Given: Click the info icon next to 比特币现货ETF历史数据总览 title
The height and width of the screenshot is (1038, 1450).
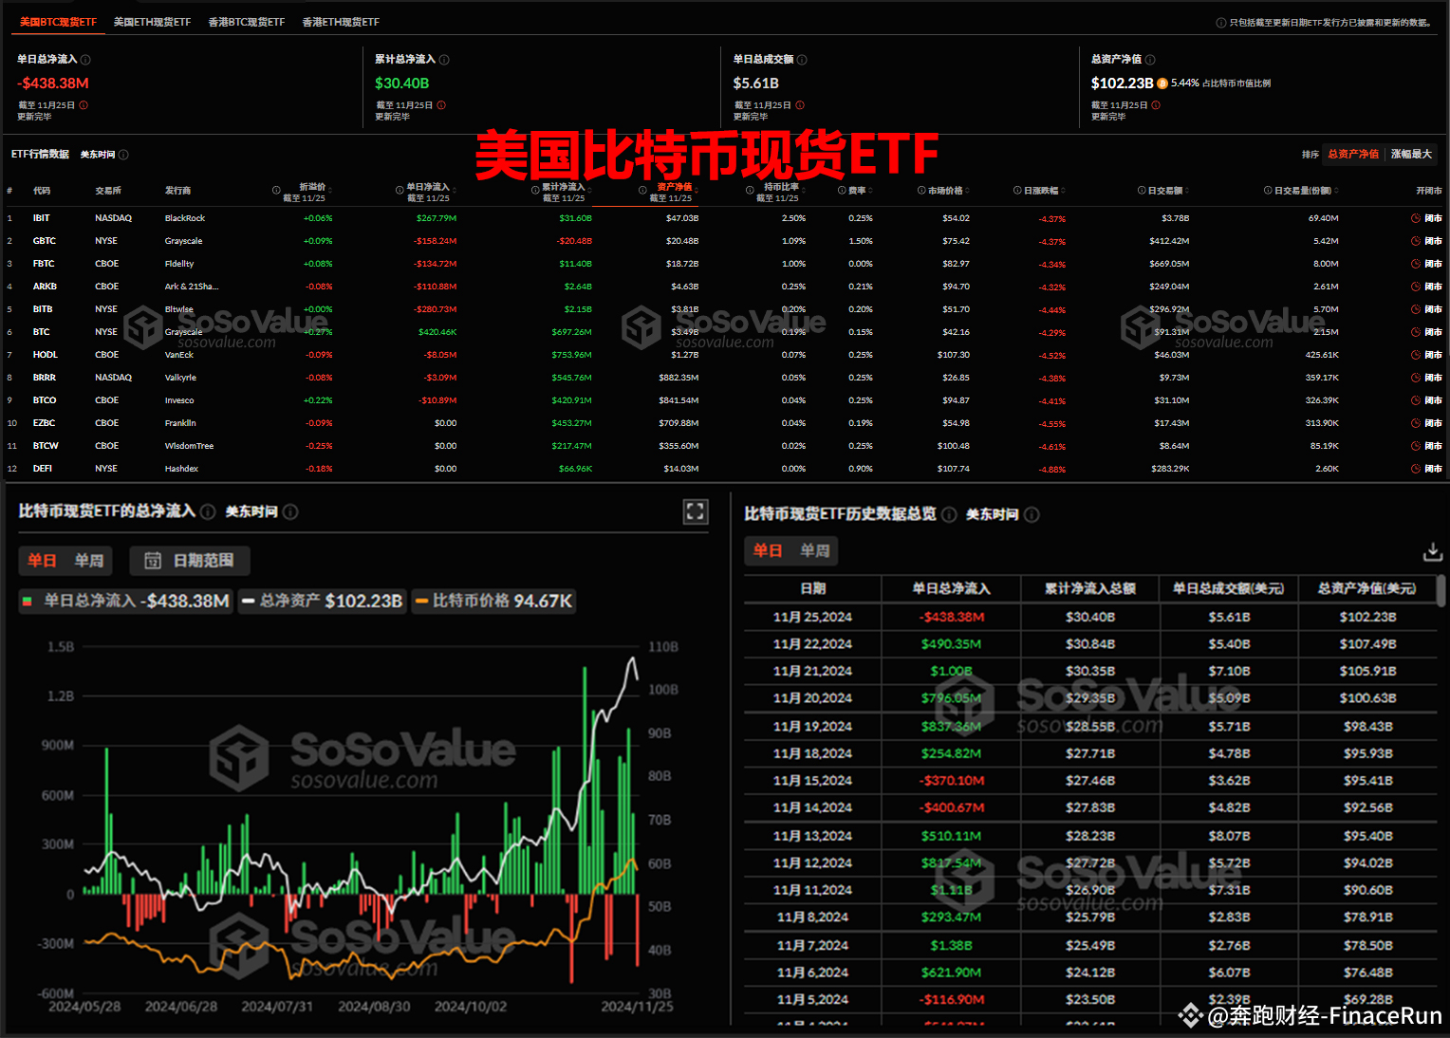Looking at the screenshot, I should [x=949, y=514].
